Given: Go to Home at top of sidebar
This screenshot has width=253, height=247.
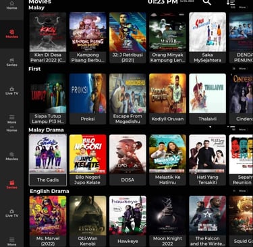Looking at the screenshot, I should (11, 5).
